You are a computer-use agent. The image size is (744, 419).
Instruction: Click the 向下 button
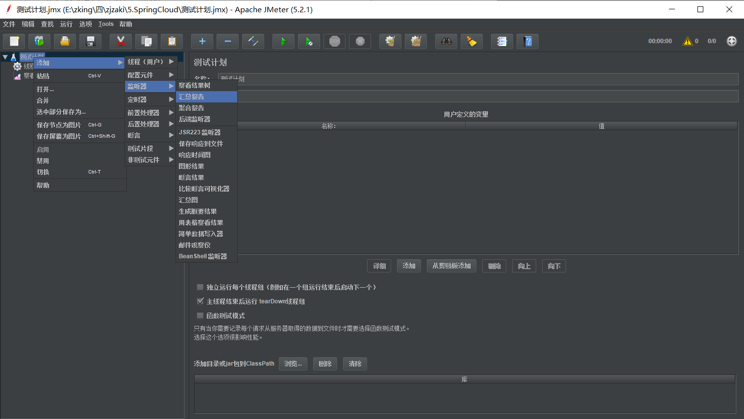click(x=554, y=266)
